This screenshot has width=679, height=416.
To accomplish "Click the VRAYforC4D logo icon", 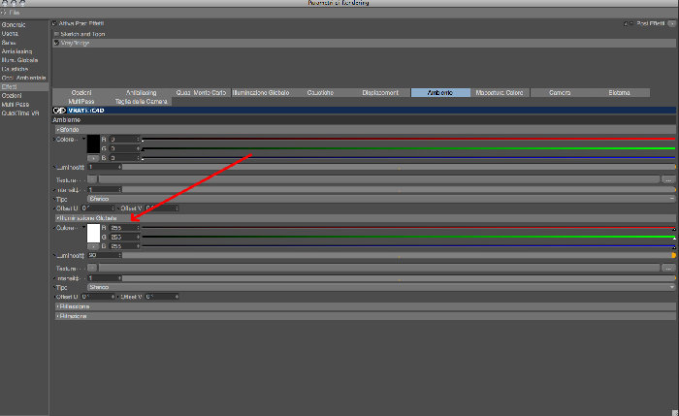I will pos(59,111).
